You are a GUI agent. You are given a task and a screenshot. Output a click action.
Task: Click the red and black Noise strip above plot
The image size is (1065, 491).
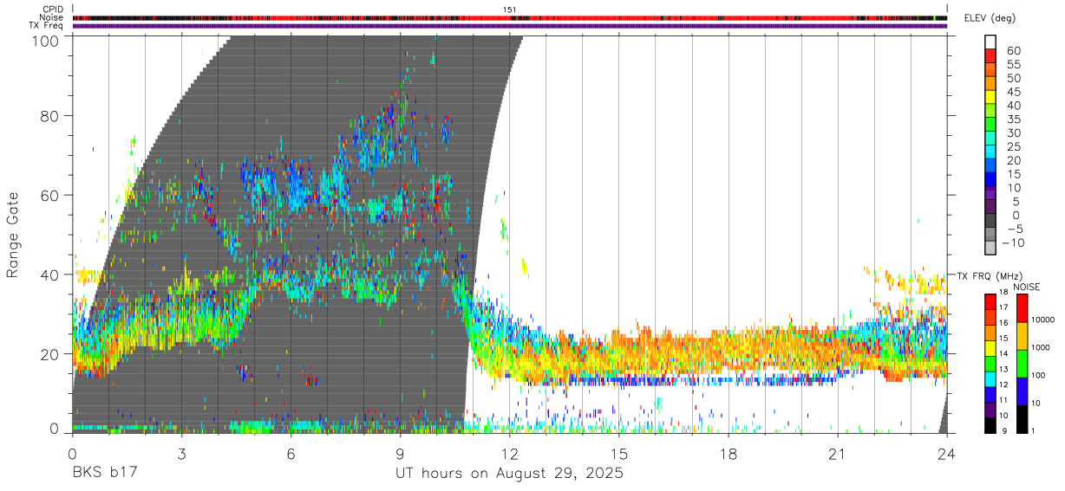[x=509, y=17]
